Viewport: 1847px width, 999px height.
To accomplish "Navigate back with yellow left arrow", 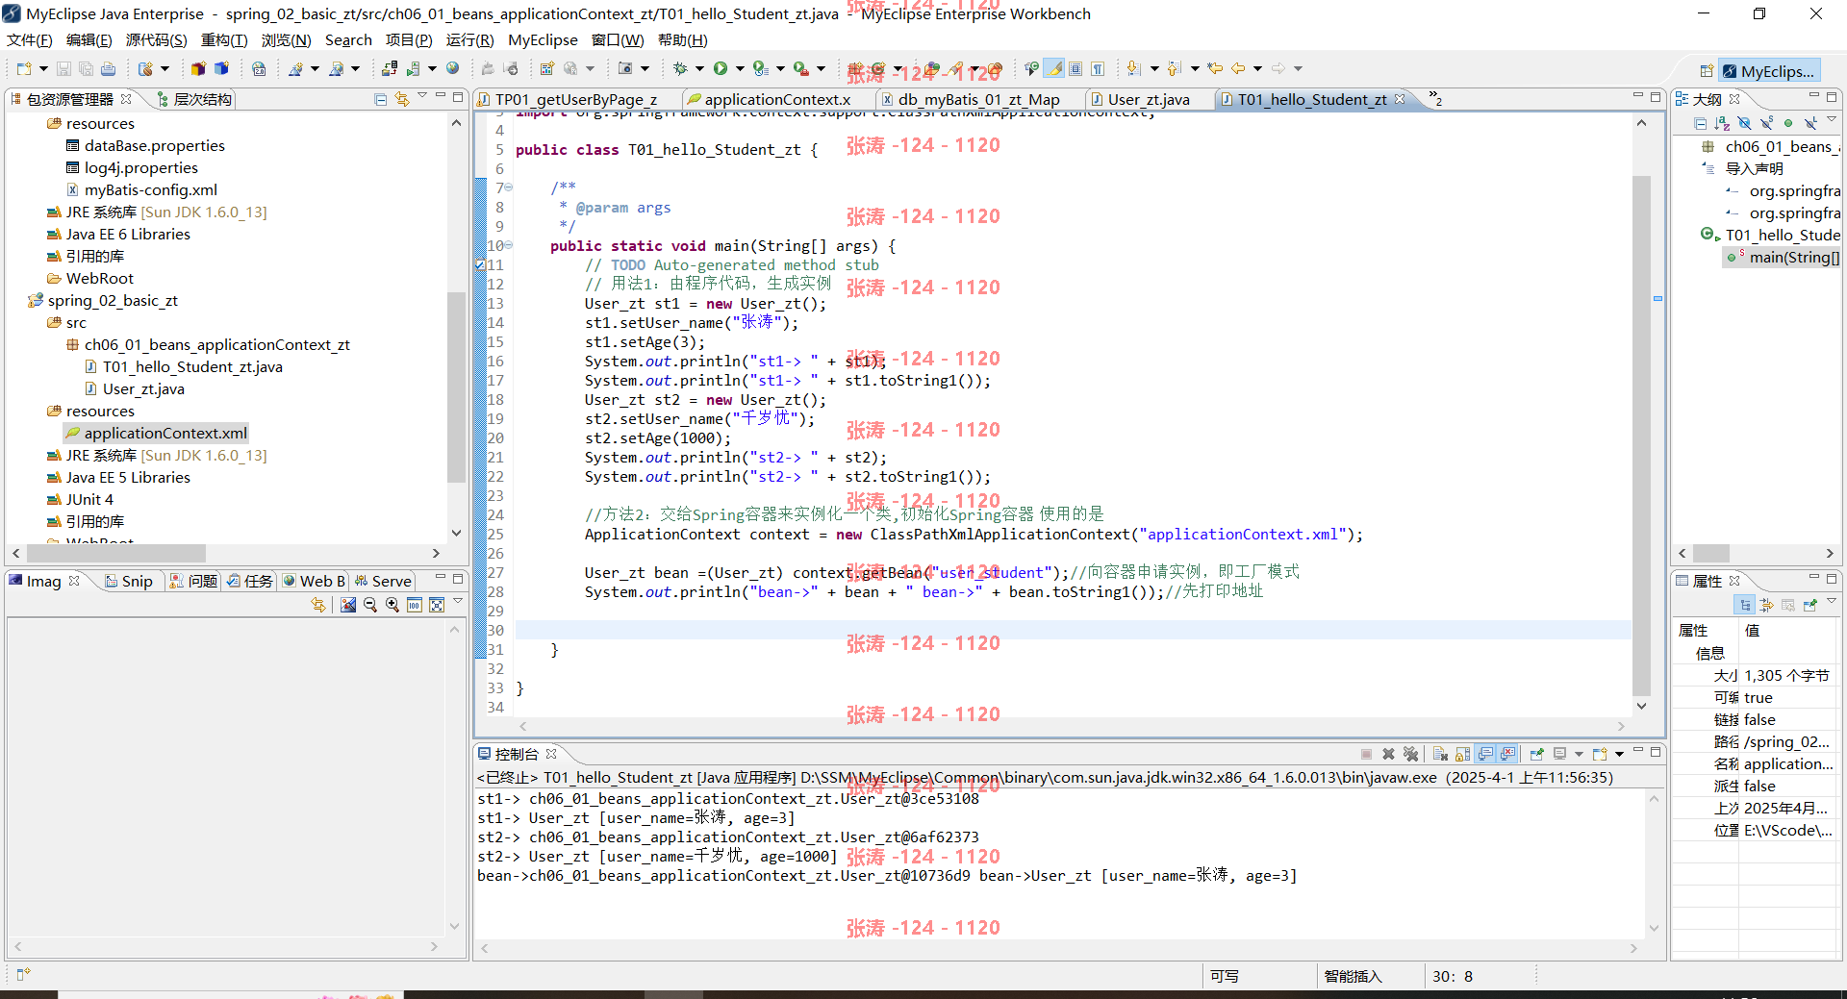I will click(1238, 68).
